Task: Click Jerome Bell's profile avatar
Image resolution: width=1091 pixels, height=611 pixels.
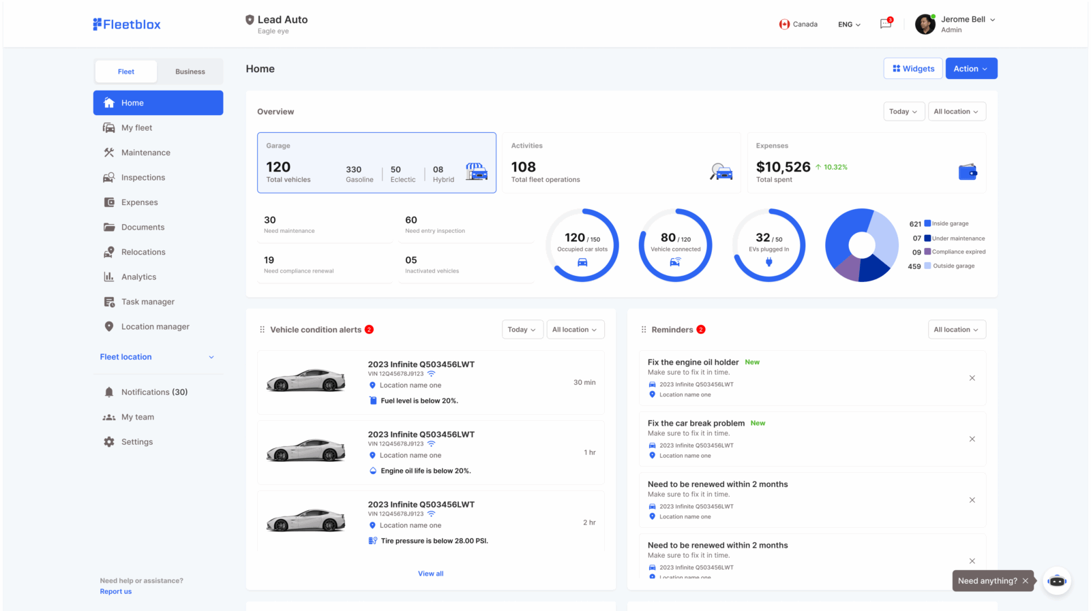Action: click(925, 24)
